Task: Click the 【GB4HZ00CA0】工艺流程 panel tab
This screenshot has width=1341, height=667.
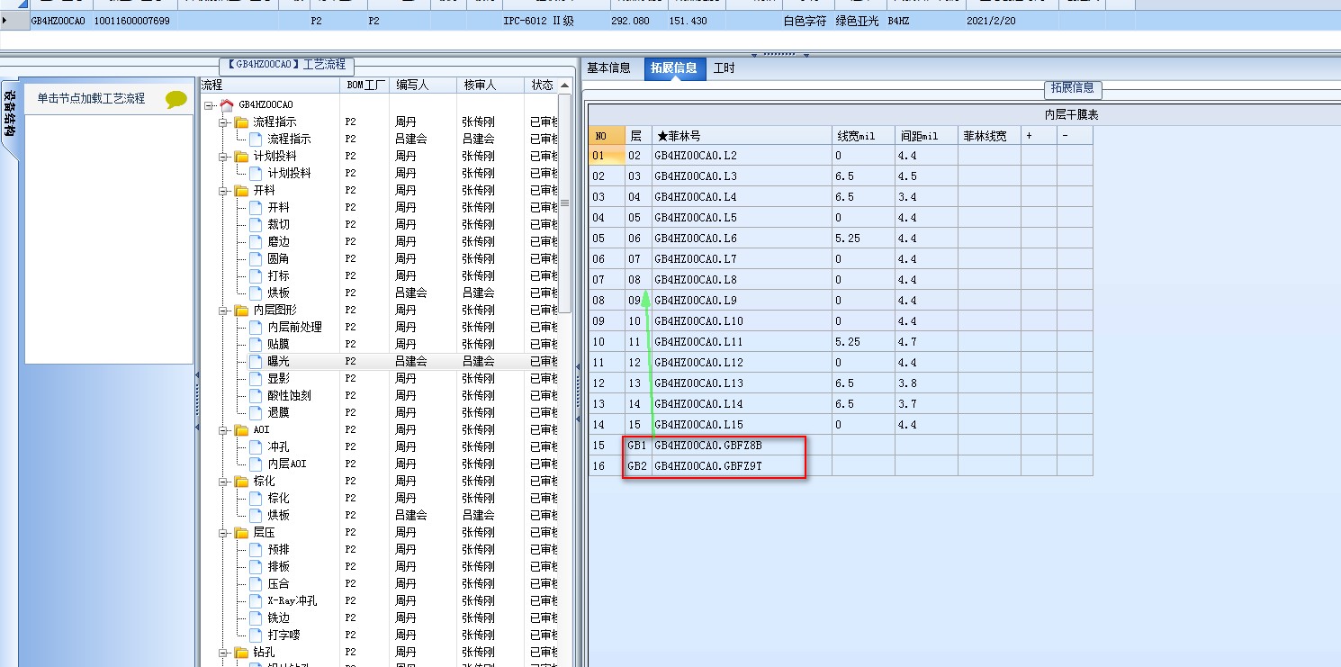Action: click(x=287, y=65)
